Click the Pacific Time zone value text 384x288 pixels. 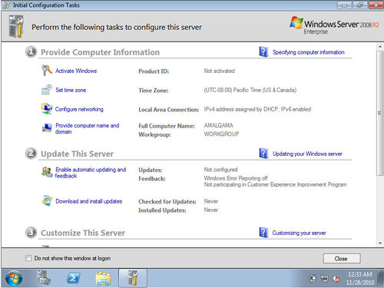(x=250, y=90)
